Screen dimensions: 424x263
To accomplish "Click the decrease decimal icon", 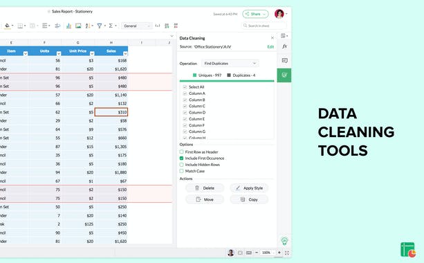I will click(158, 26).
